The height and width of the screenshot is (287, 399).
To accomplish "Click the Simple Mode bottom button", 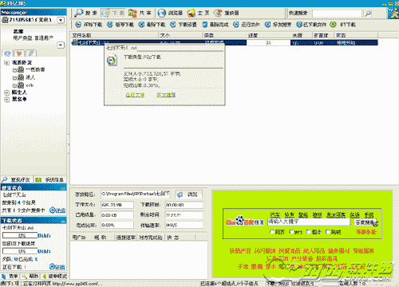I will coord(54,276).
